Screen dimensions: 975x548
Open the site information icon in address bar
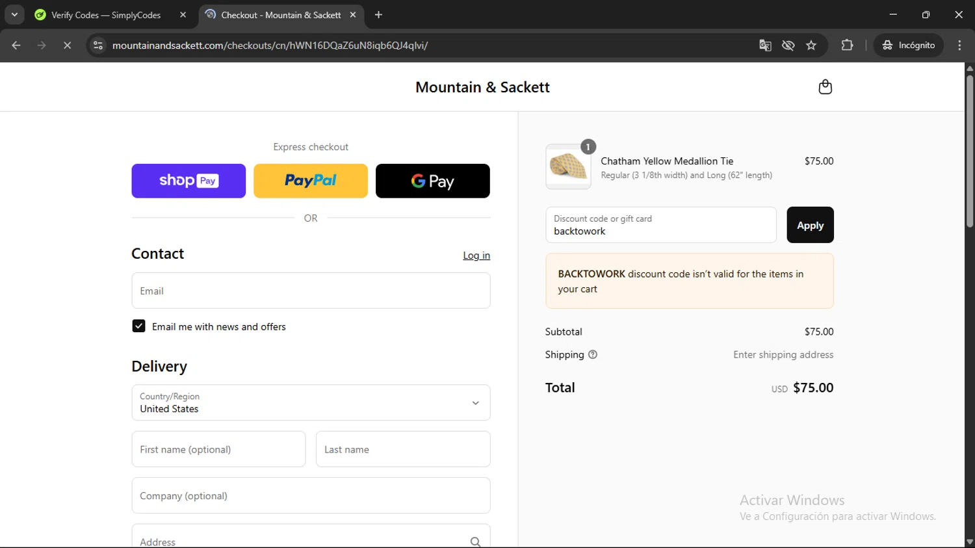98,45
